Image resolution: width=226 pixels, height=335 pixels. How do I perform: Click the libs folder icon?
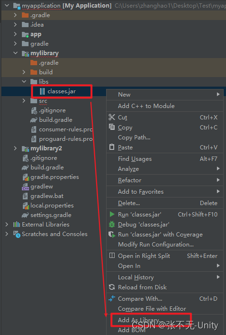34,82
